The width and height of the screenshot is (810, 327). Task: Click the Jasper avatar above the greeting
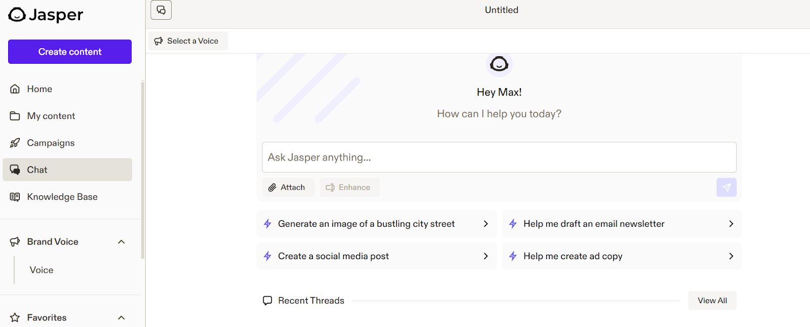499,64
